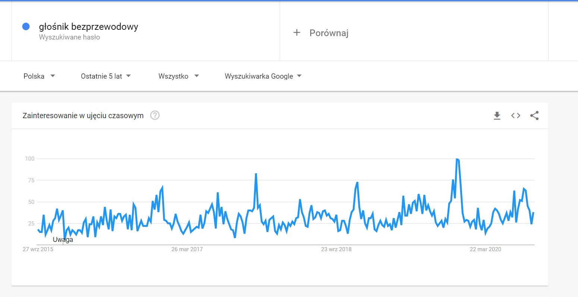Open the Polska region dropdown
Viewport: 578px width, 297px height.
[x=40, y=76]
